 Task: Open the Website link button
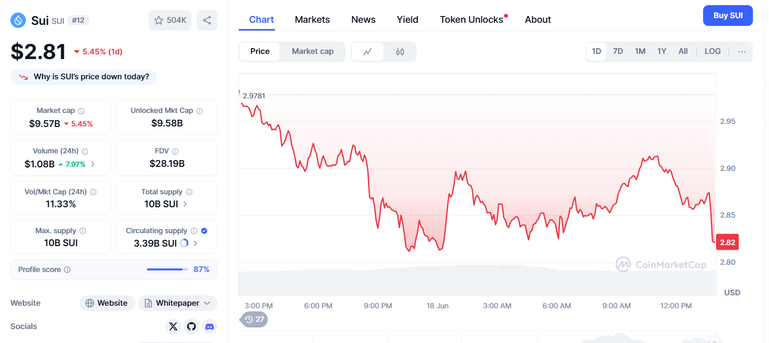tap(107, 303)
